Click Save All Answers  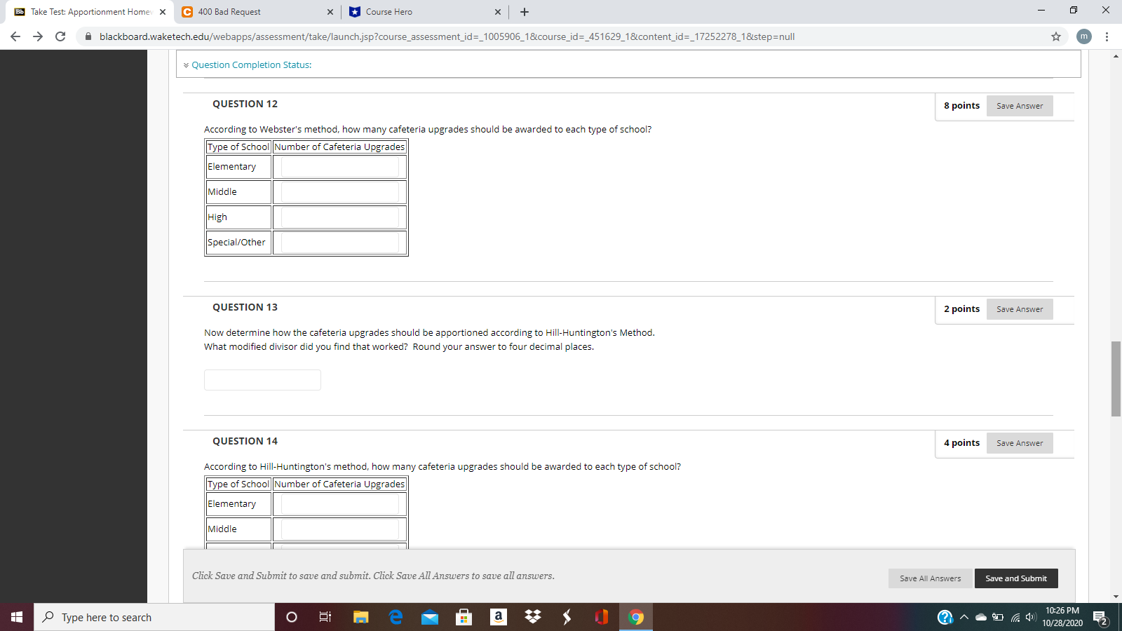[x=930, y=578]
